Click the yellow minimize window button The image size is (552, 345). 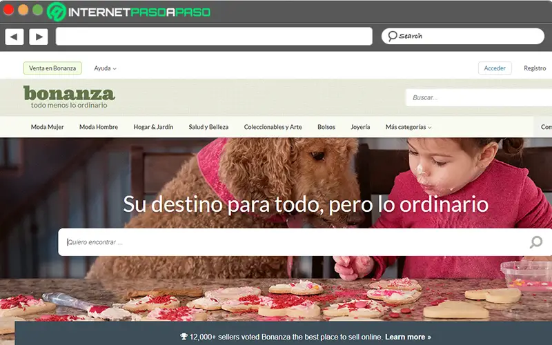(x=23, y=10)
